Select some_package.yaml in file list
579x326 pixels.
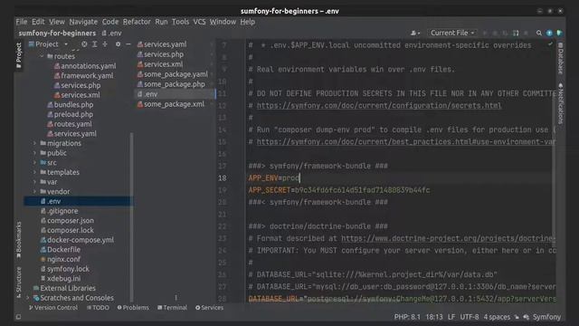tap(173, 74)
